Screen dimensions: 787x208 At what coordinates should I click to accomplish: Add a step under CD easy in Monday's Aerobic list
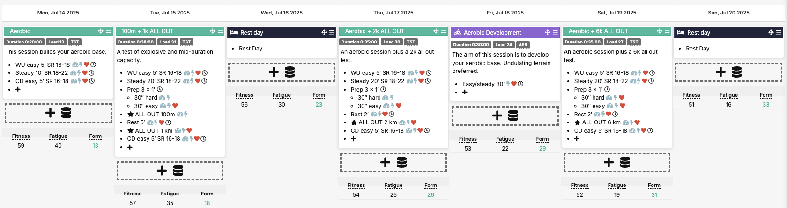tap(18, 89)
